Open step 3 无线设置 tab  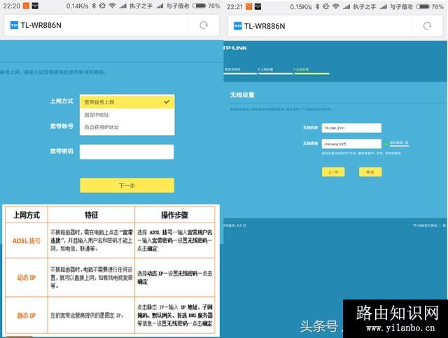pyautogui.click(x=311, y=71)
